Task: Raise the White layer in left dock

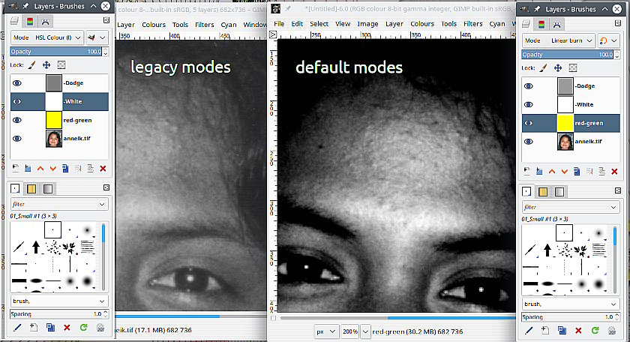Action: click(x=40, y=169)
